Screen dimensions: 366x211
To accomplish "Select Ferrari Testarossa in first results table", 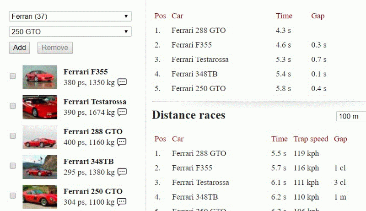I will point(200,60).
